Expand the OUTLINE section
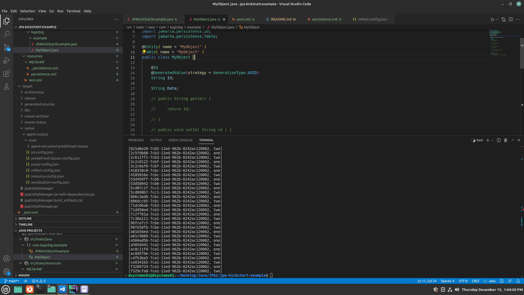This screenshot has height=295, width=524. pyautogui.click(x=25, y=219)
